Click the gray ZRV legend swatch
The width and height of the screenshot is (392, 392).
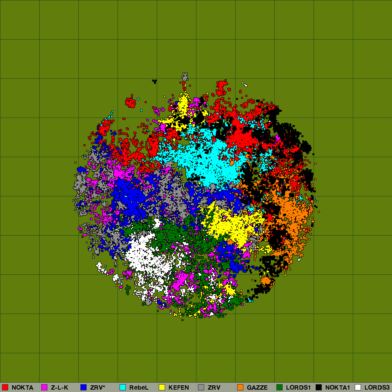pos(201,387)
